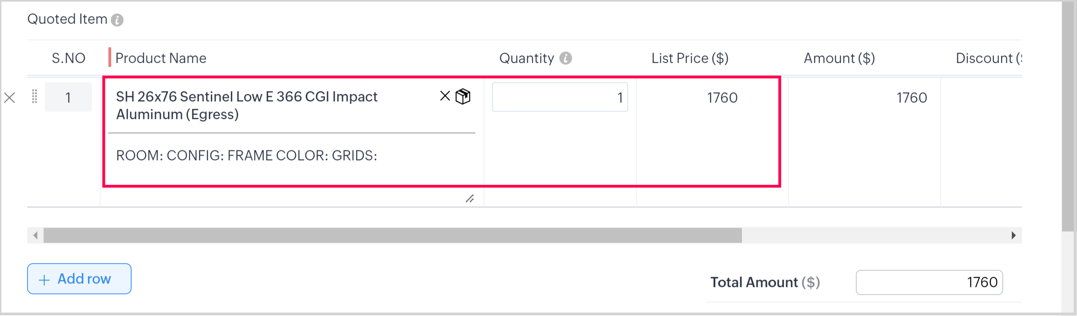The width and height of the screenshot is (1077, 316).
Task: Click the Add row button
Action: pyautogui.click(x=79, y=278)
